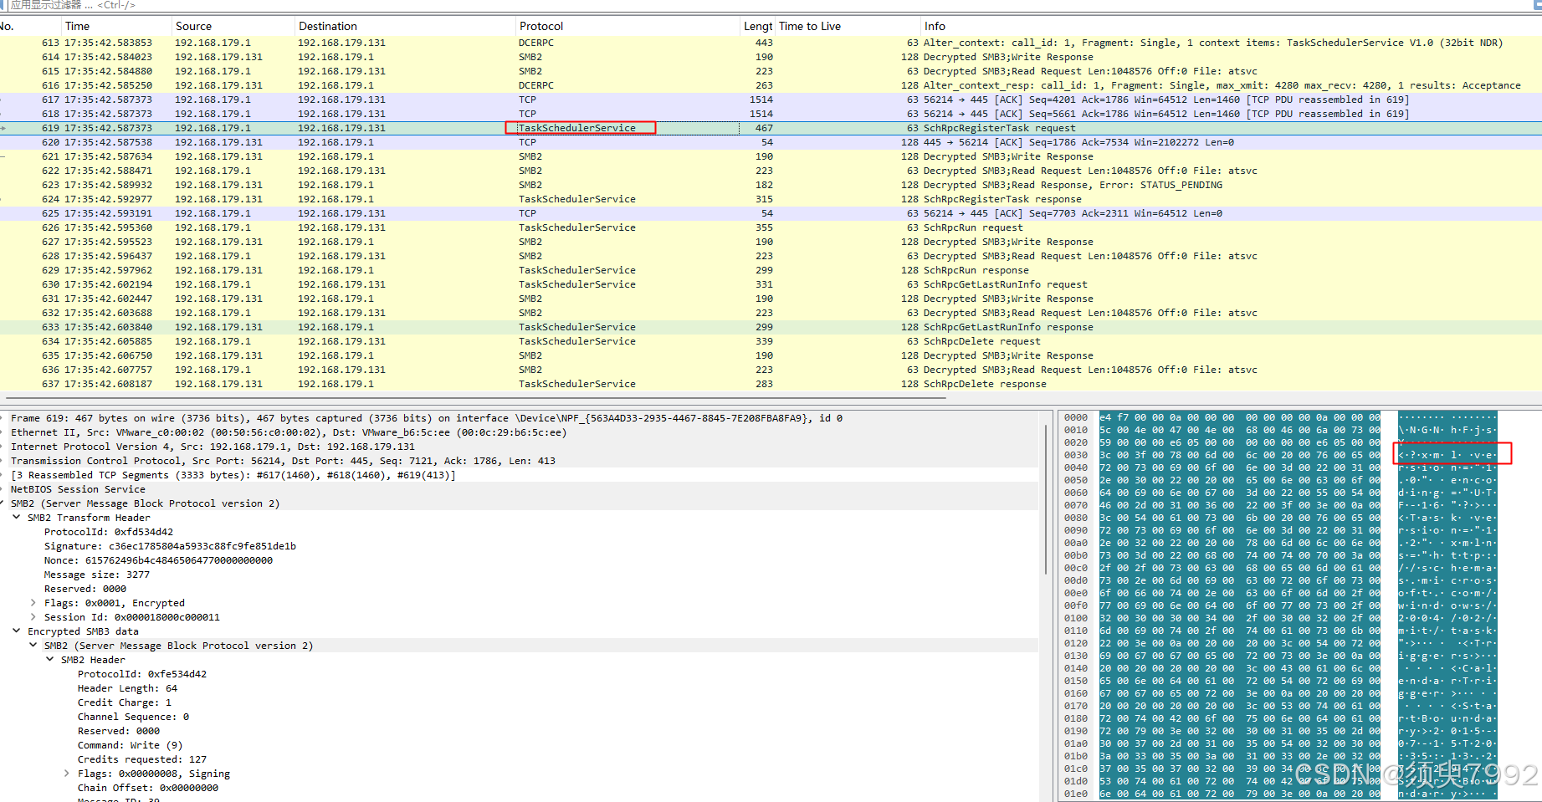This screenshot has width=1542, height=802.
Task: Select packet 616 Alter_context_resp row
Action: (x=771, y=85)
